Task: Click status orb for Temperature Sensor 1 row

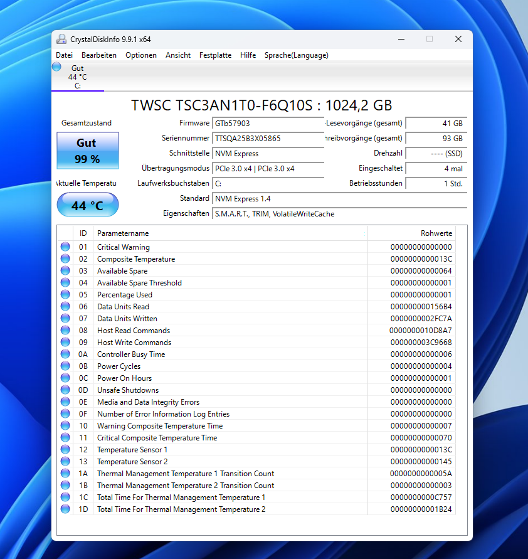Action: pyautogui.click(x=65, y=449)
